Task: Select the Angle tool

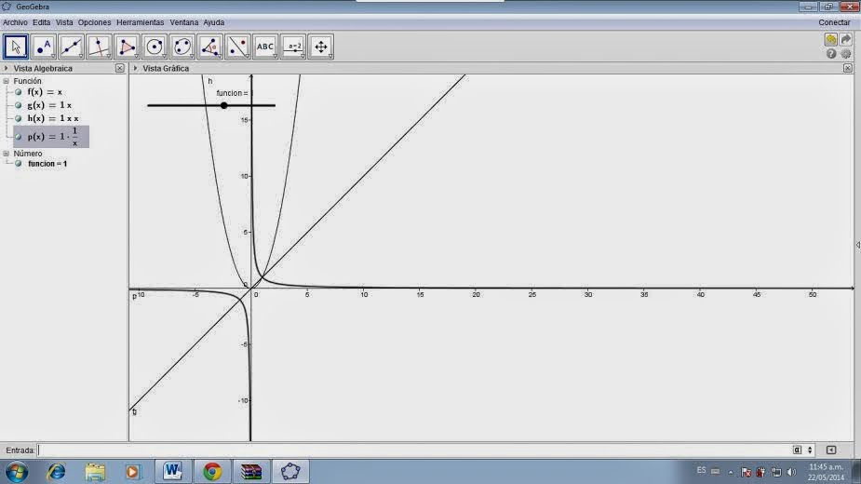Action: (210, 47)
